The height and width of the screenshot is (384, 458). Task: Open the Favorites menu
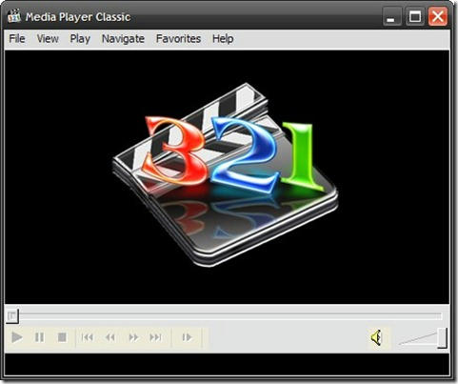[178, 39]
